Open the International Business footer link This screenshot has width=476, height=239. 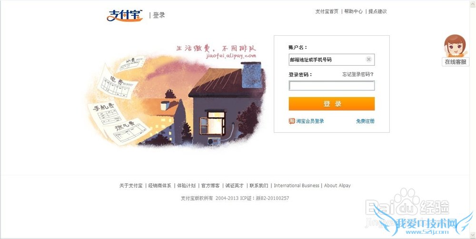click(297, 186)
